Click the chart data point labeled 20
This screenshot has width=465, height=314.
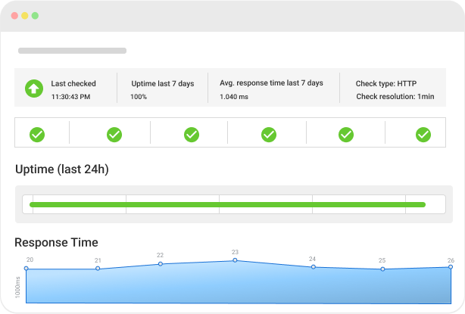tap(27, 269)
